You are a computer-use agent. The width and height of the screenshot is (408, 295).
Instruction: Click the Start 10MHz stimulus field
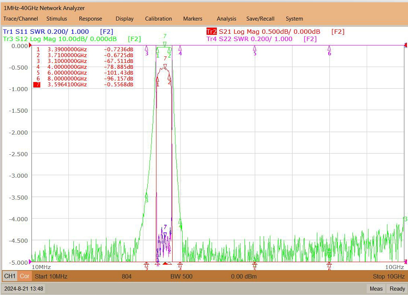51,276
